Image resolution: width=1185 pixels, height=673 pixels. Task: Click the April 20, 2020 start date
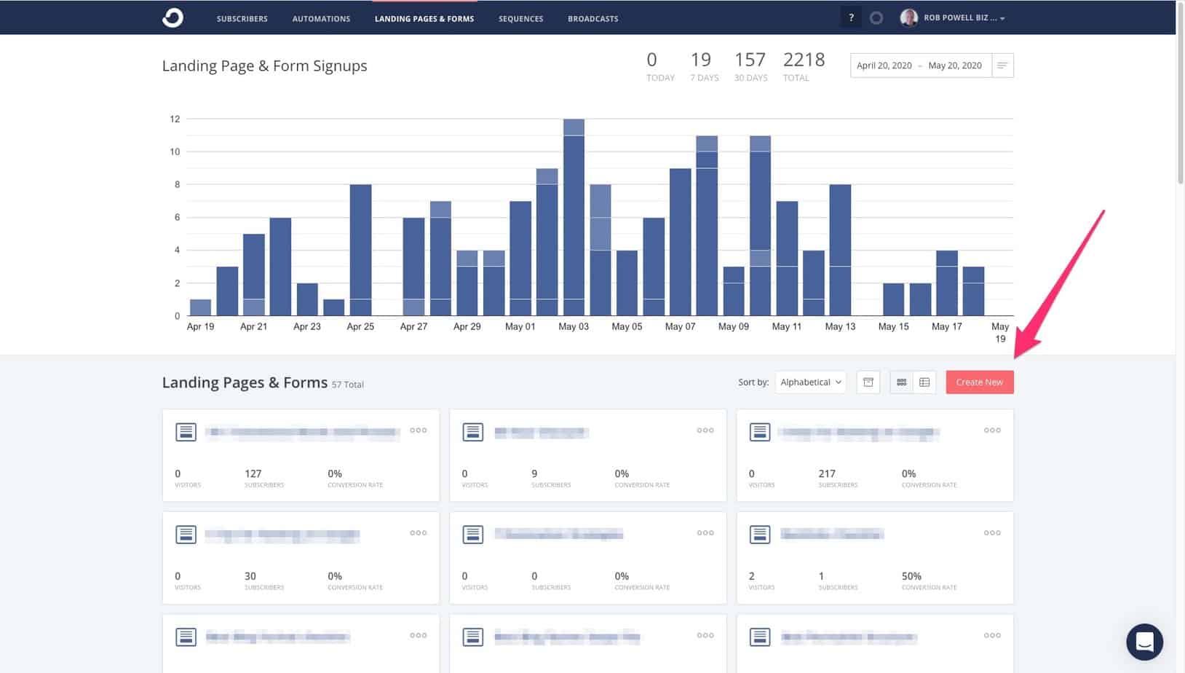[x=884, y=66]
